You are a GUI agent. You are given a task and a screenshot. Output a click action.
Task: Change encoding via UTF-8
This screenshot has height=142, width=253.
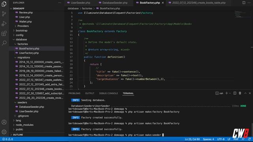pyautogui.click(x=221, y=139)
